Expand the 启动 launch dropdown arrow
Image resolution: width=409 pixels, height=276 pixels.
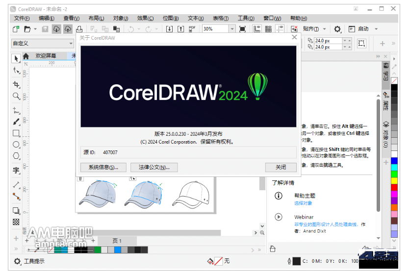[x=376, y=29]
